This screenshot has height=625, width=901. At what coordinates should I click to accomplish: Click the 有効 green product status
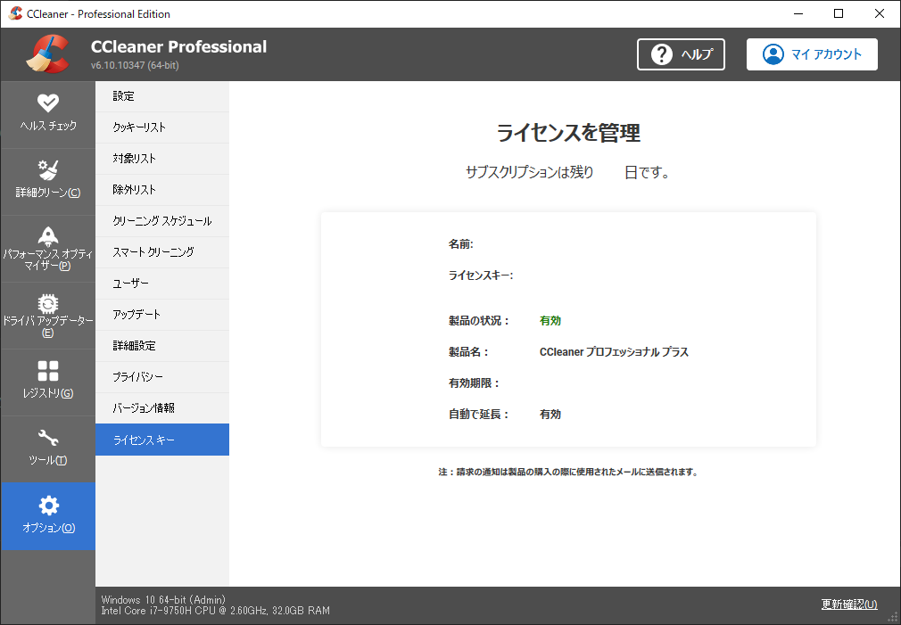click(x=550, y=321)
